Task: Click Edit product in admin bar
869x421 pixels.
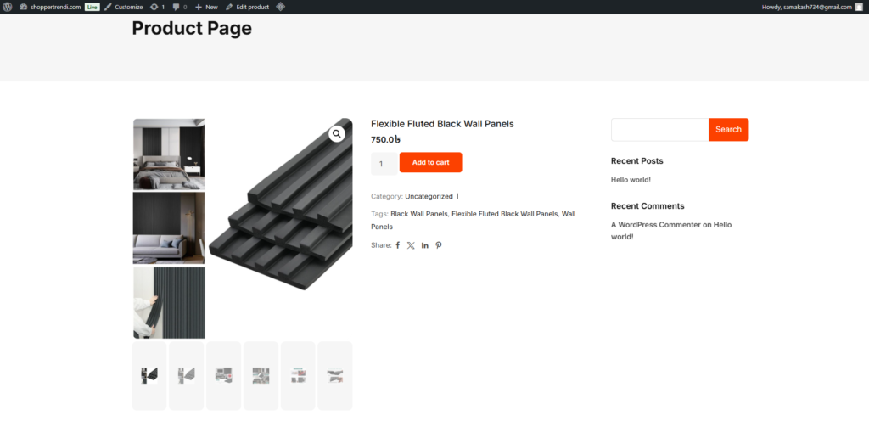Action: pyautogui.click(x=247, y=7)
